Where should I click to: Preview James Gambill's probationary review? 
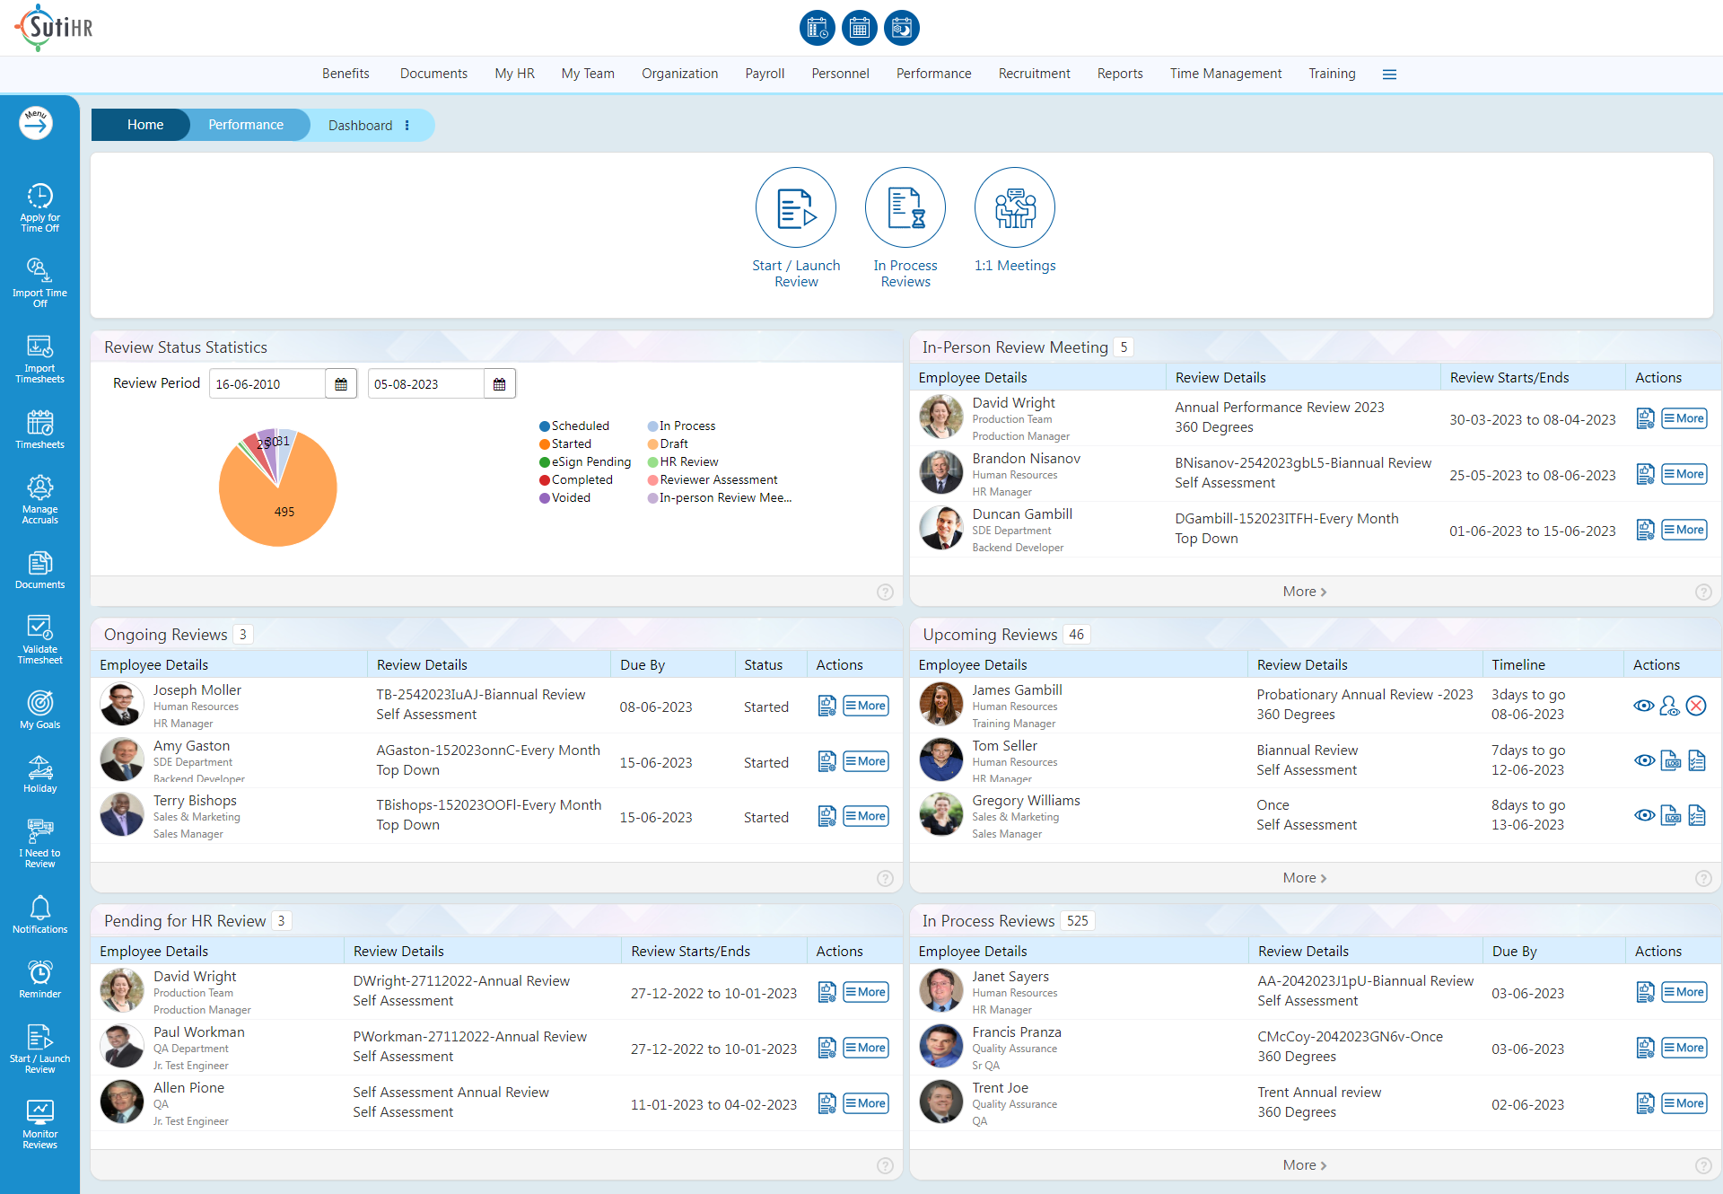point(1644,706)
